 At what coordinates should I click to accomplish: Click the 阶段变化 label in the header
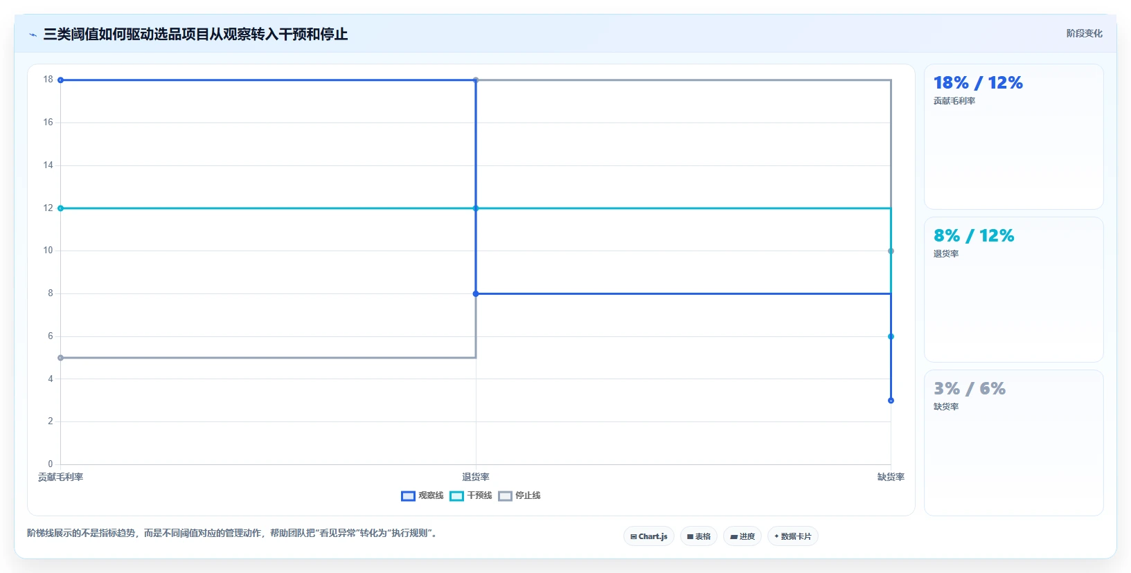pyautogui.click(x=1085, y=33)
